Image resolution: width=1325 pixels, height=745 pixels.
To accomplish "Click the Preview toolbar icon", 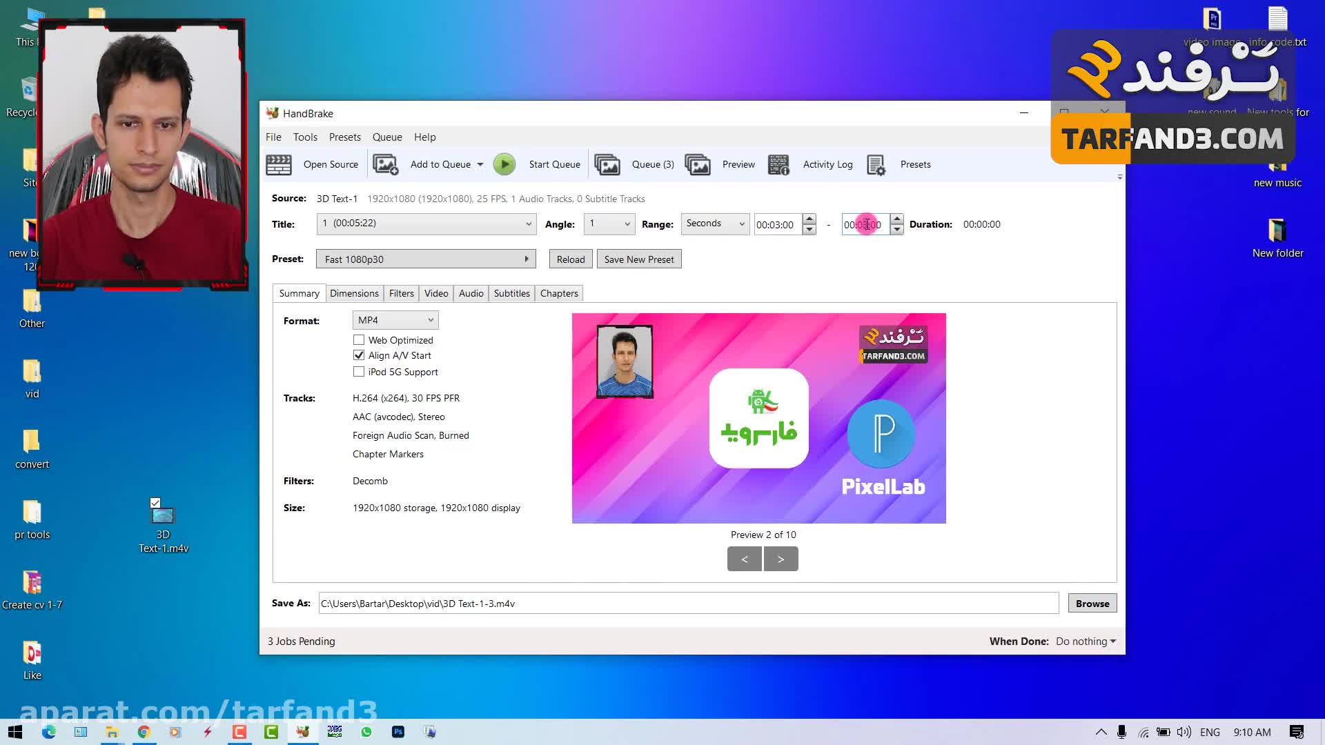I will click(698, 165).
